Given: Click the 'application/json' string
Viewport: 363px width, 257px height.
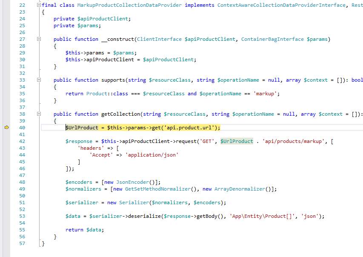Looking at the screenshot, I should (x=152, y=155).
